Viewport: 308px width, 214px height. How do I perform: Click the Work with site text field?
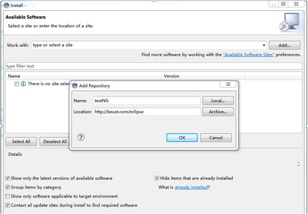tap(147, 45)
